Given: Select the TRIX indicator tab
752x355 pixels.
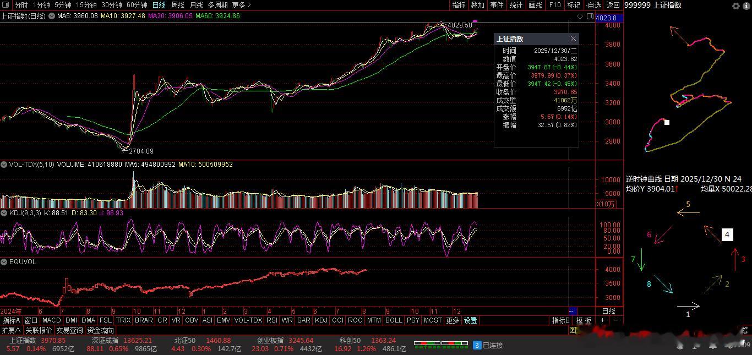Looking at the screenshot, I should pos(123,320).
